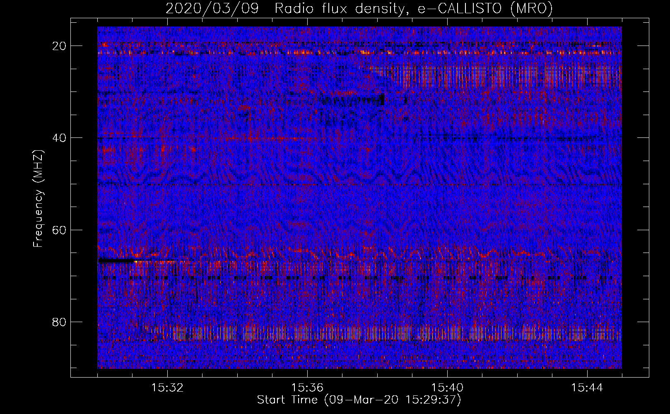This screenshot has height=414, width=670.
Task: Click the dashed black line near 70 MHz
Action: click(x=359, y=278)
